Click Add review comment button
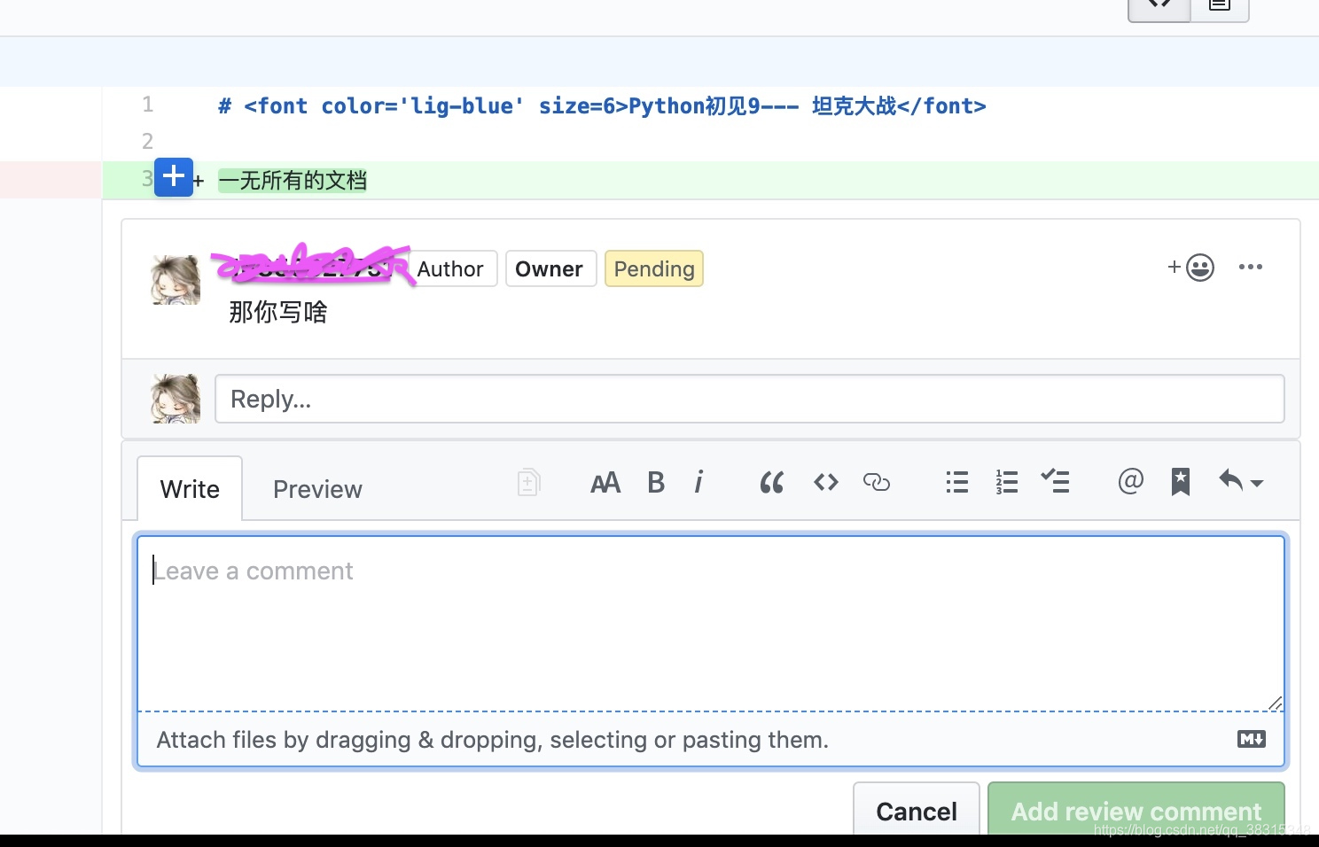Viewport: 1319px width, 847px height. (1136, 811)
